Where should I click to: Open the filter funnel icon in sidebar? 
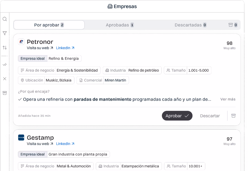tap(5, 33)
